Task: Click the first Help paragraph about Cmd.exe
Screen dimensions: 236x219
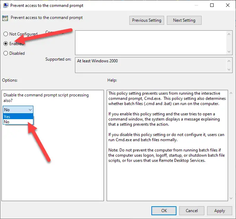Action: click(x=167, y=98)
